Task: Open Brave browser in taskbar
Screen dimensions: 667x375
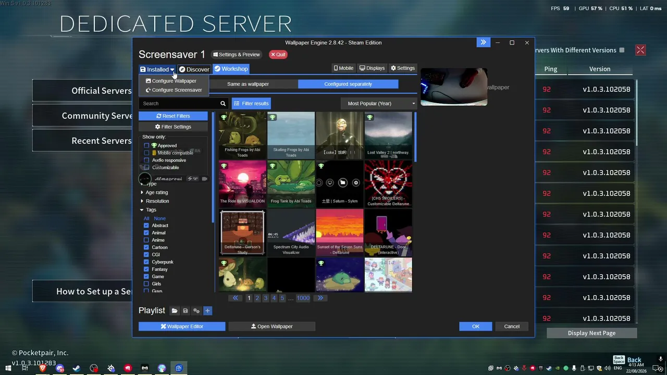Action: click(43, 368)
